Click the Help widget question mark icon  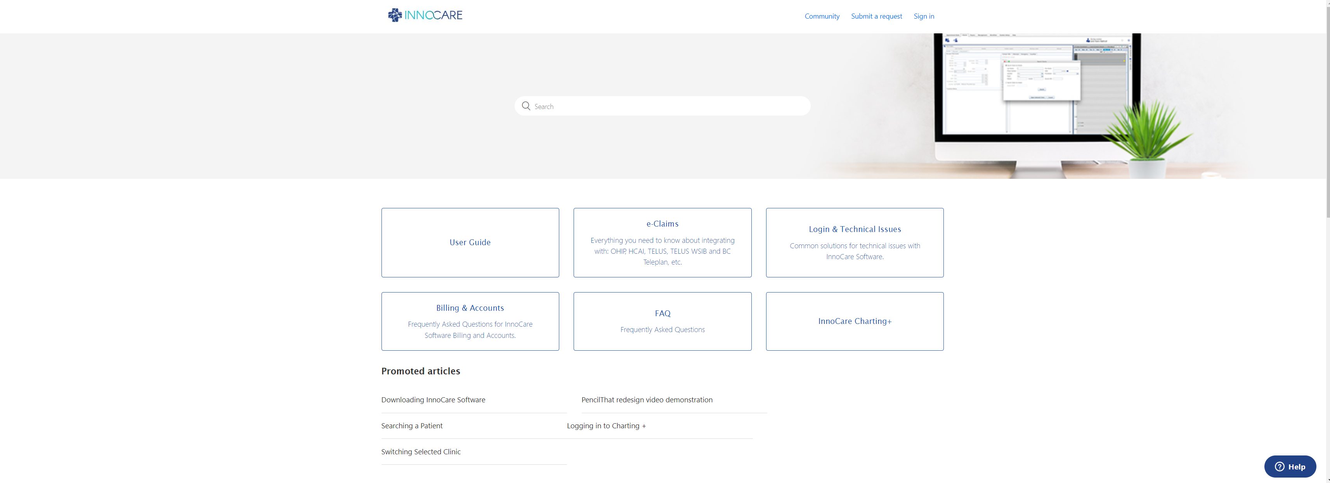tap(1280, 466)
